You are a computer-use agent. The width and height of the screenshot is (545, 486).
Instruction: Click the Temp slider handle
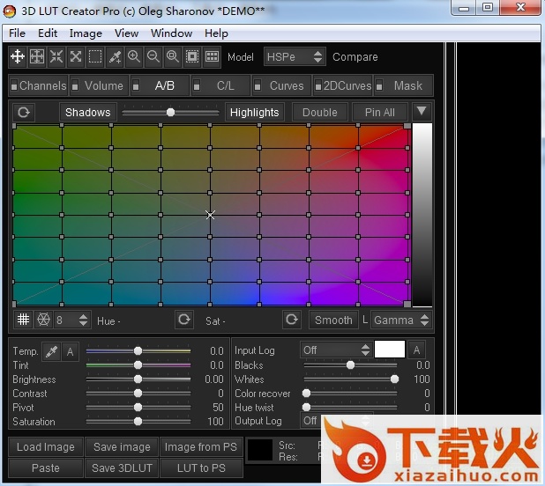(138, 351)
